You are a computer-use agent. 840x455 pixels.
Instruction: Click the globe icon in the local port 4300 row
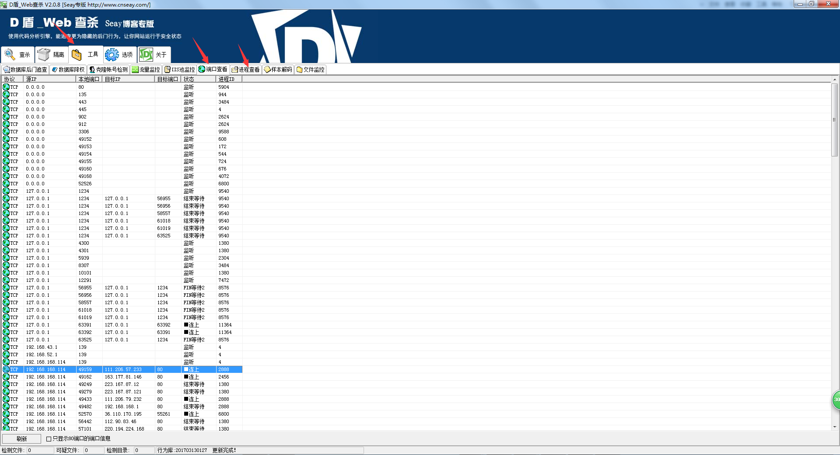6,243
